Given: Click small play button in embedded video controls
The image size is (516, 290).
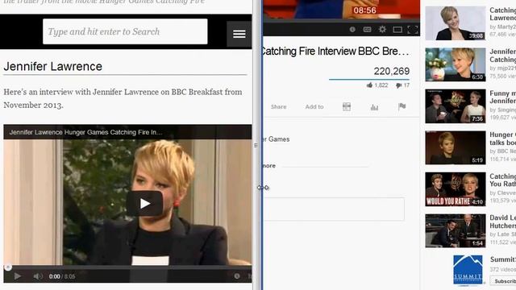Looking at the screenshot, I should click(x=18, y=276).
